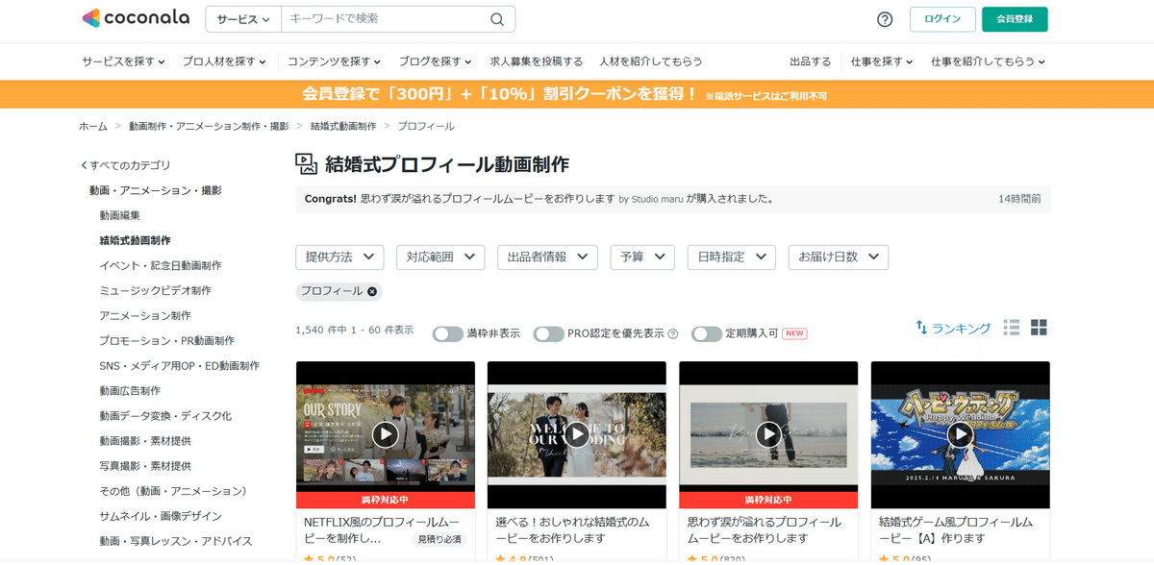The image size is (1154, 565).
Task: Switch to list view layout icon
Action: click(1011, 328)
